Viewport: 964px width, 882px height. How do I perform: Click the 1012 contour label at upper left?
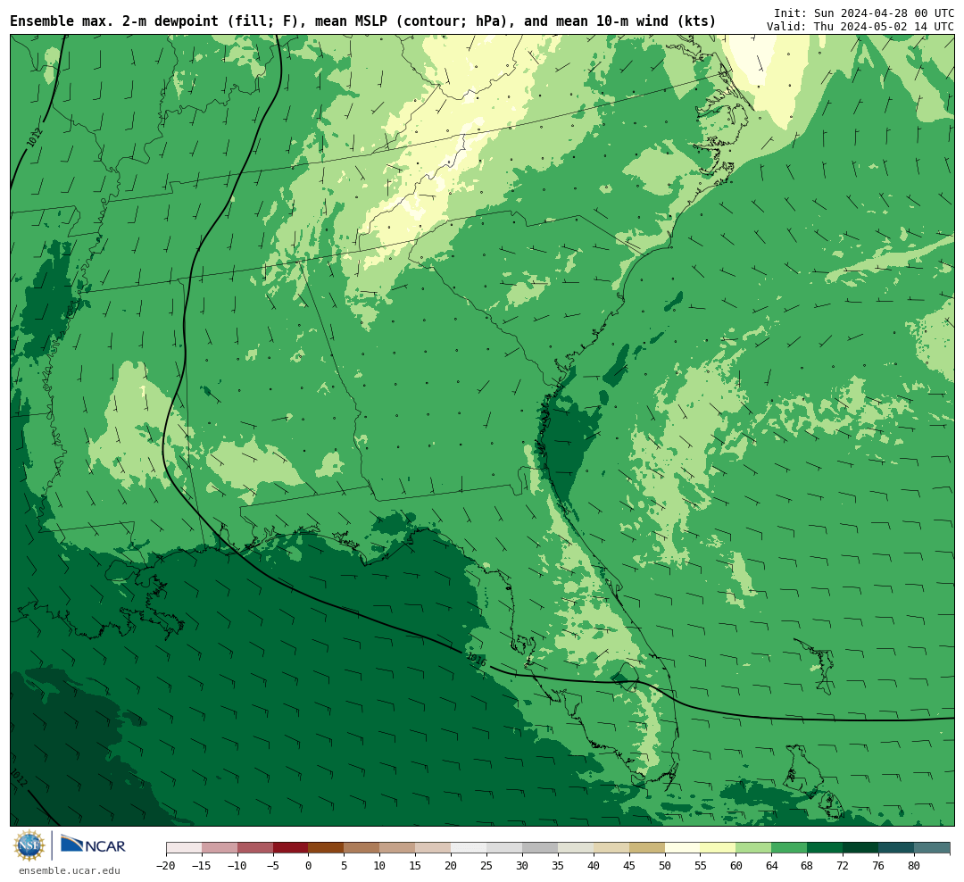tap(35, 137)
